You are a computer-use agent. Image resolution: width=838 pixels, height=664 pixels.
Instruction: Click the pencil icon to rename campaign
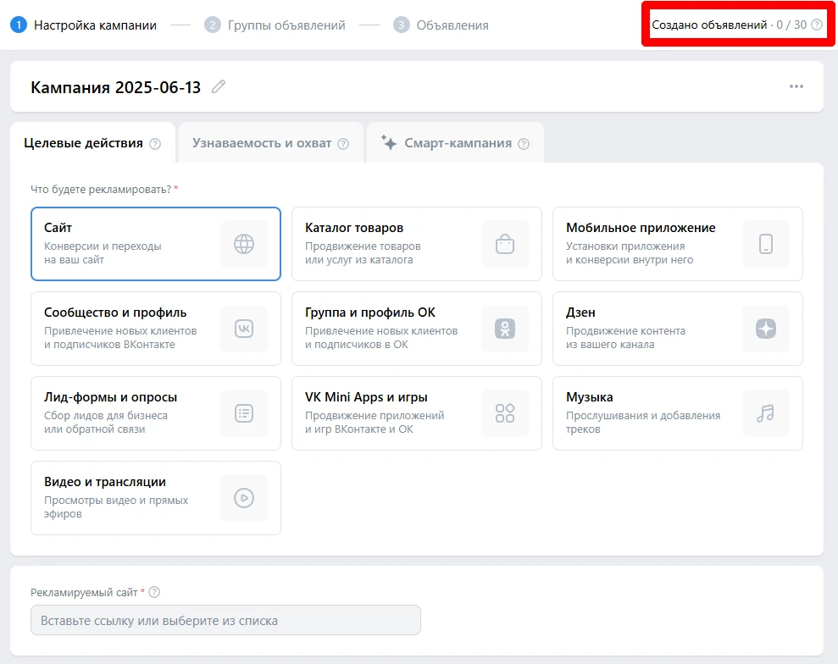(x=219, y=86)
